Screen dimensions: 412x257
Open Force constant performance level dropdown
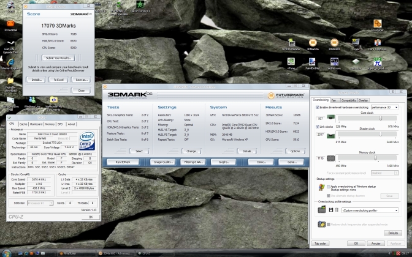[384, 173]
